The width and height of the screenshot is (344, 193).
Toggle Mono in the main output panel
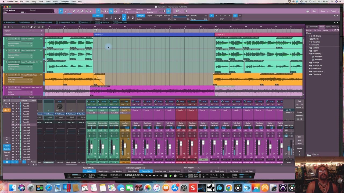(x=299, y=143)
